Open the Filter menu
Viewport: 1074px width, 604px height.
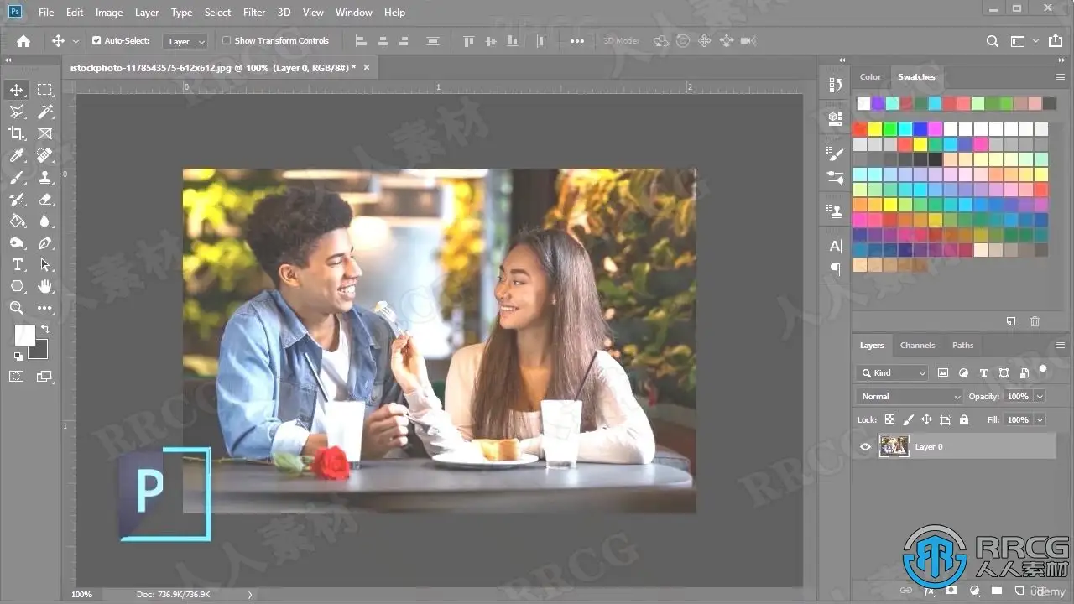(x=254, y=13)
